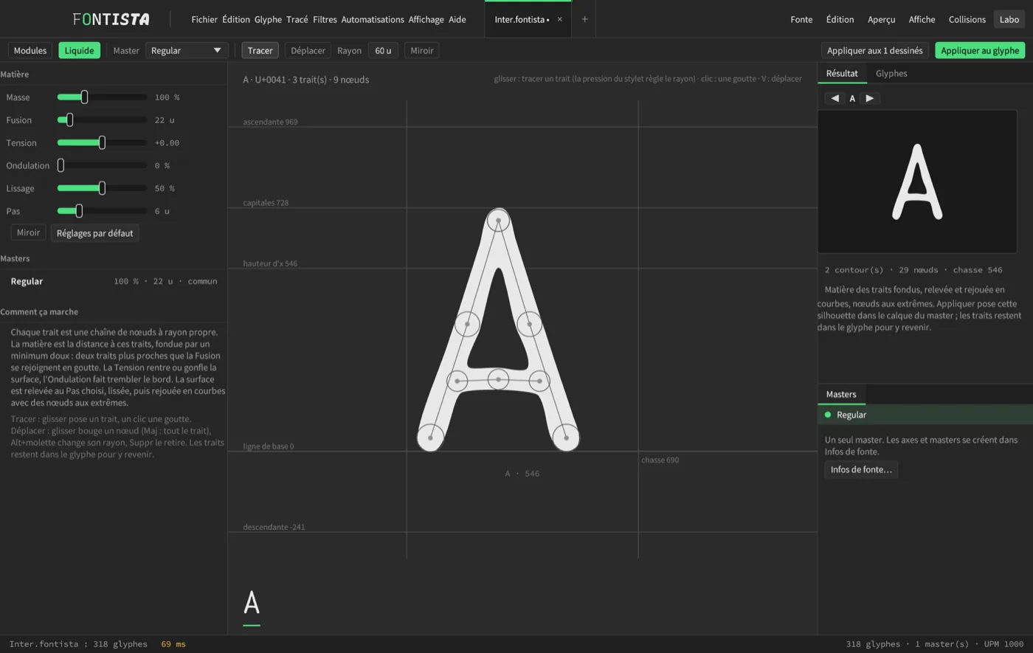
Task: Switch to Liquide mode
Action: click(79, 50)
